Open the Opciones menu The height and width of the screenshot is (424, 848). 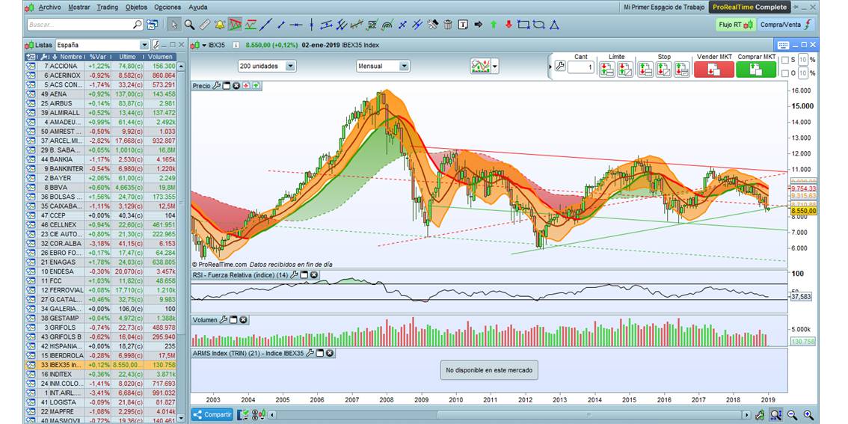point(168,7)
